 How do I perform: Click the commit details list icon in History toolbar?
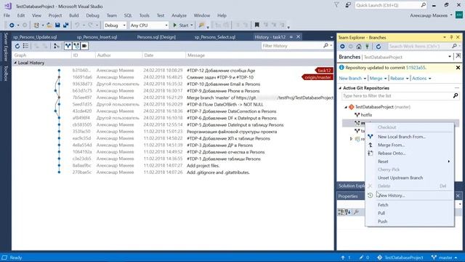click(x=26, y=46)
